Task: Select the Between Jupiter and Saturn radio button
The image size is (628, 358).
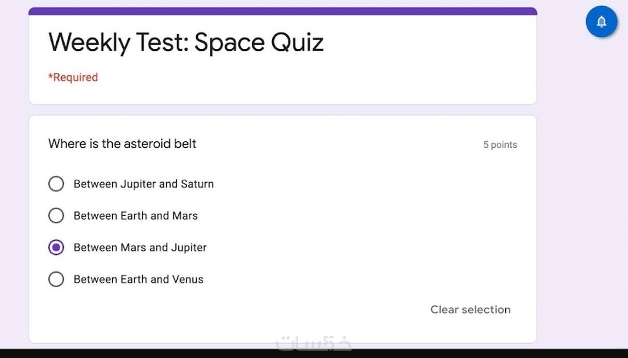Action: (56, 184)
